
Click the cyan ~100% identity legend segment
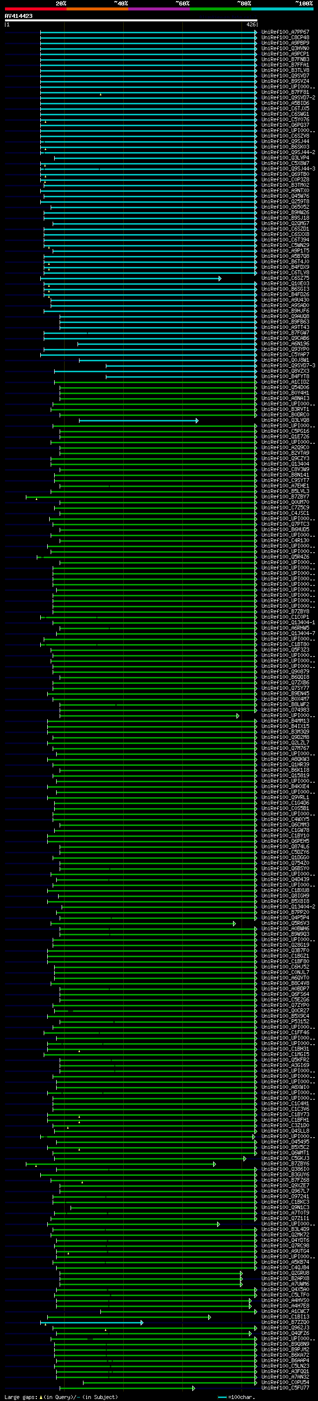click(282, 9)
